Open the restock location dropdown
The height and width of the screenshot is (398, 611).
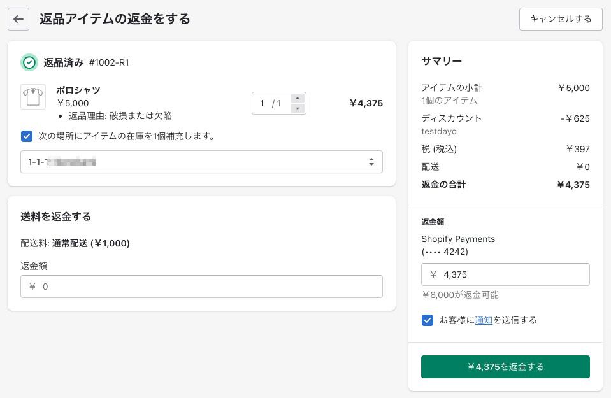201,162
